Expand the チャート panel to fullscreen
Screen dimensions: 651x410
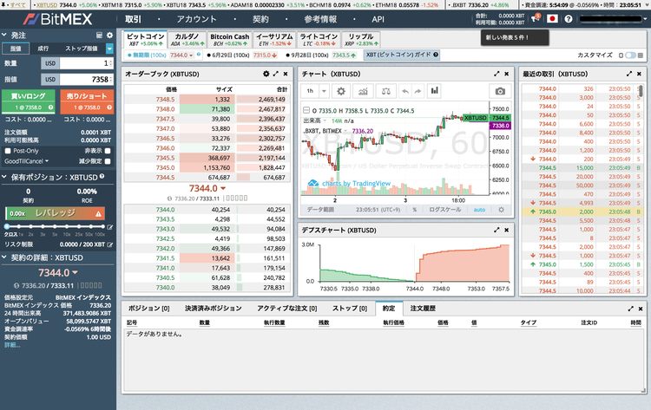(496, 74)
